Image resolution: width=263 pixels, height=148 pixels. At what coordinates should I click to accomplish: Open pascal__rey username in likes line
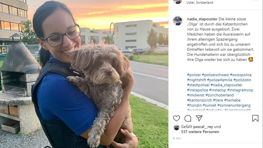click(203, 127)
